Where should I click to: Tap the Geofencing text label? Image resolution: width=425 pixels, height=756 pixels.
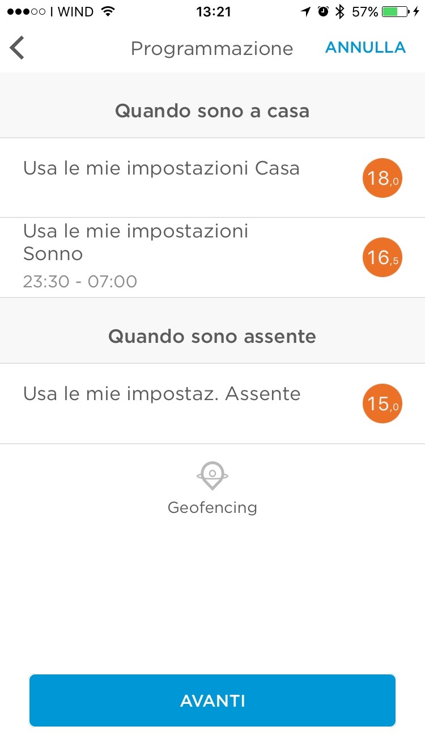[212, 508]
